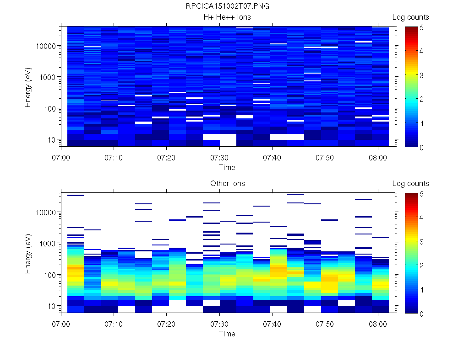The height and width of the screenshot is (351, 469).
Task: Click the 10 energy tick on bottom plot
Action: pos(52,306)
